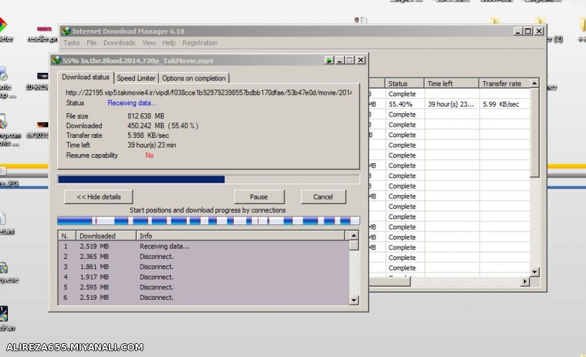This screenshot has height=357, width=586.
Task: Click the 39 hour(s) 23 min time left value
Action: tap(152, 145)
